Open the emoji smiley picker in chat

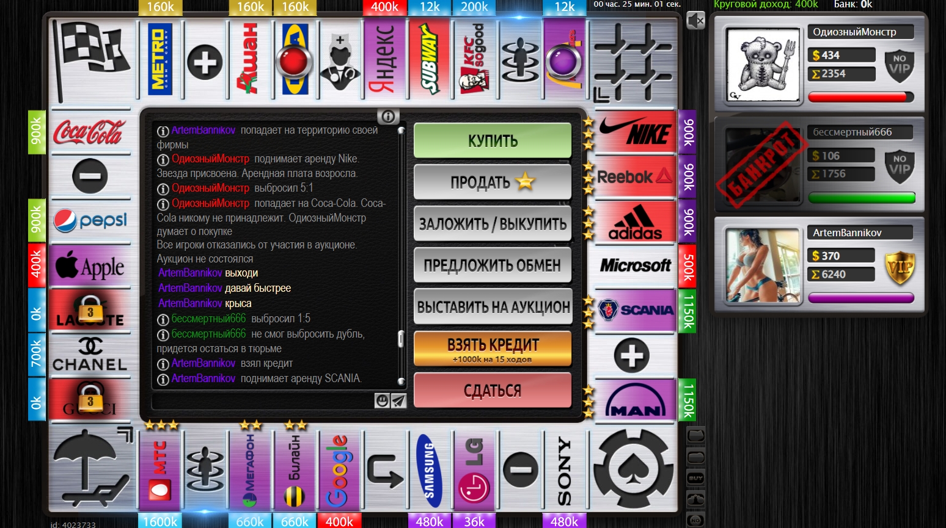(382, 400)
